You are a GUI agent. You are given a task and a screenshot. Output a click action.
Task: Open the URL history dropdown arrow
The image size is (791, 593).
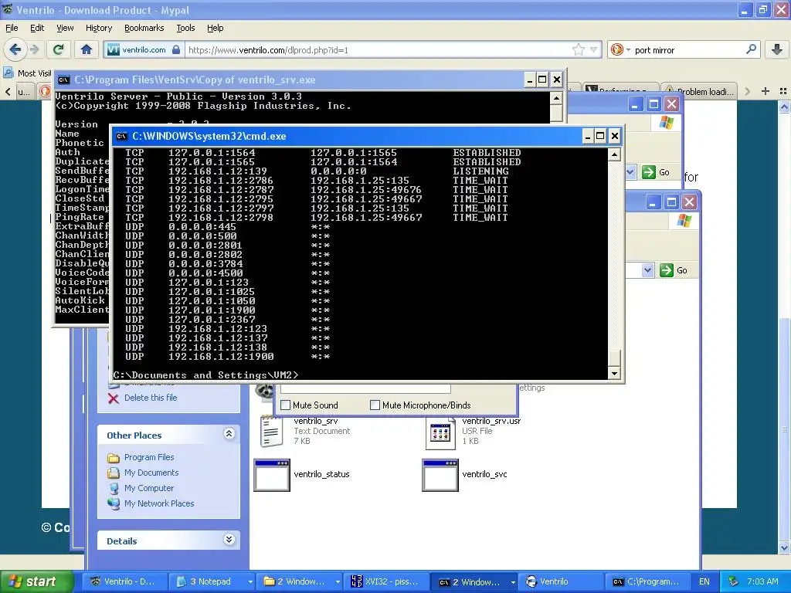coord(593,49)
